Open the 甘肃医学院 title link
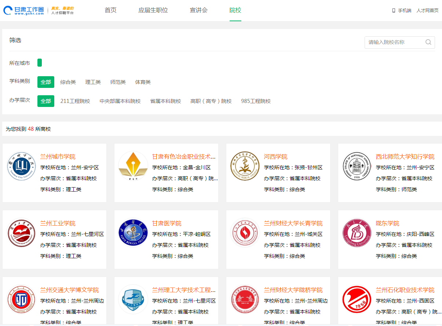 [167, 223]
